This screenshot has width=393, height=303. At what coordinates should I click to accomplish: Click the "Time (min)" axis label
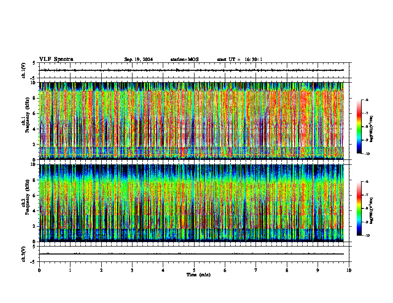pyautogui.click(x=198, y=275)
